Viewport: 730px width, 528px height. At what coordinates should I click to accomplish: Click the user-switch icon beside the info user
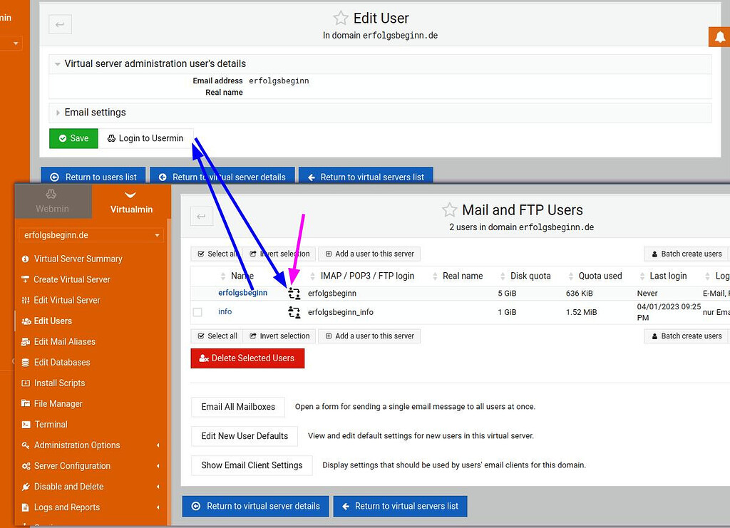click(294, 311)
